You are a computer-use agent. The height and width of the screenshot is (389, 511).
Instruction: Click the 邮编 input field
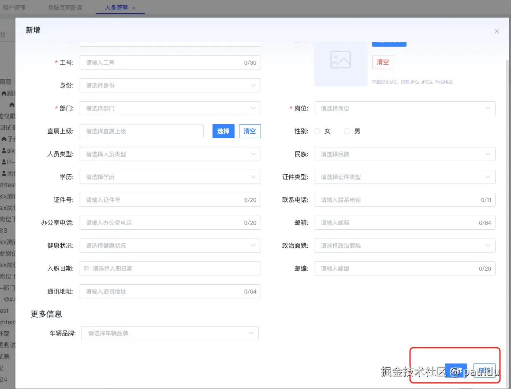[404, 268]
